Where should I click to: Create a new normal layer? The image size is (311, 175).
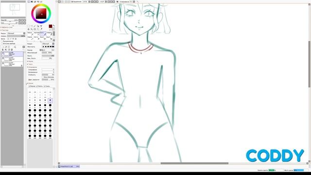pos(3,47)
